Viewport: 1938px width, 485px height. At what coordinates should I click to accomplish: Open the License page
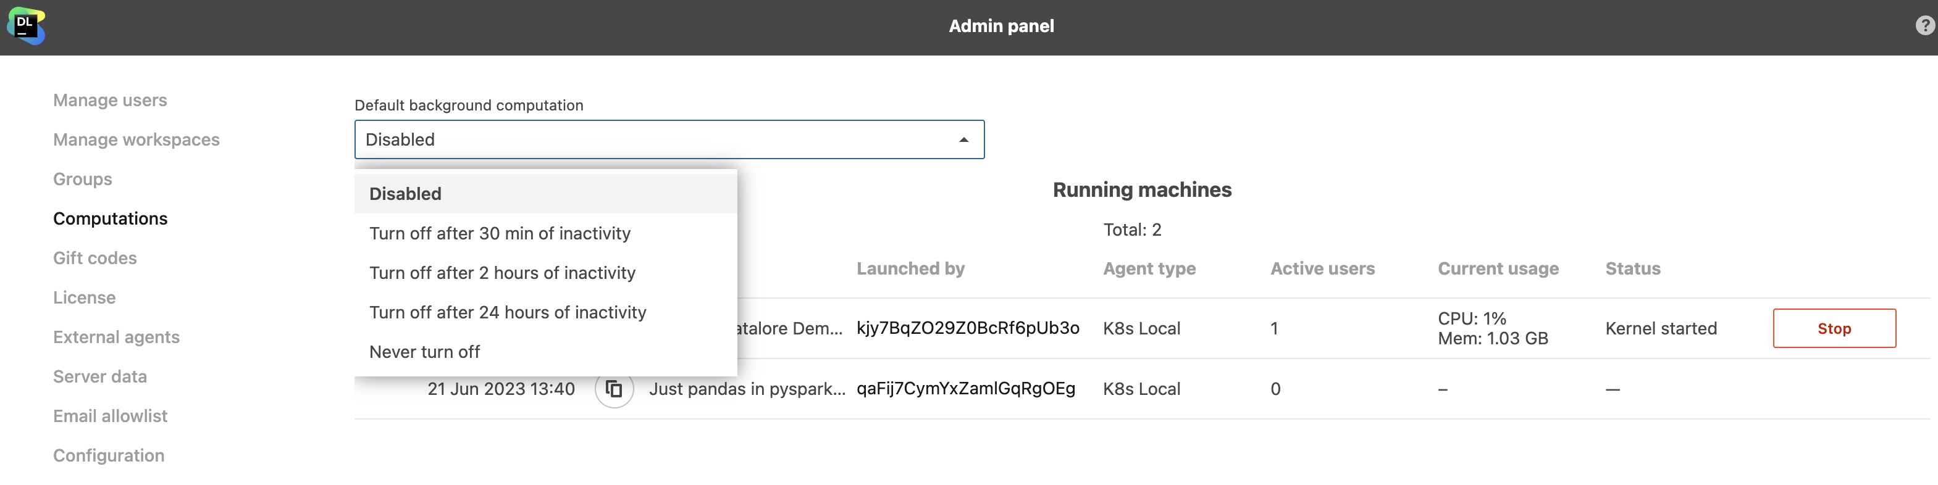pos(84,298)
